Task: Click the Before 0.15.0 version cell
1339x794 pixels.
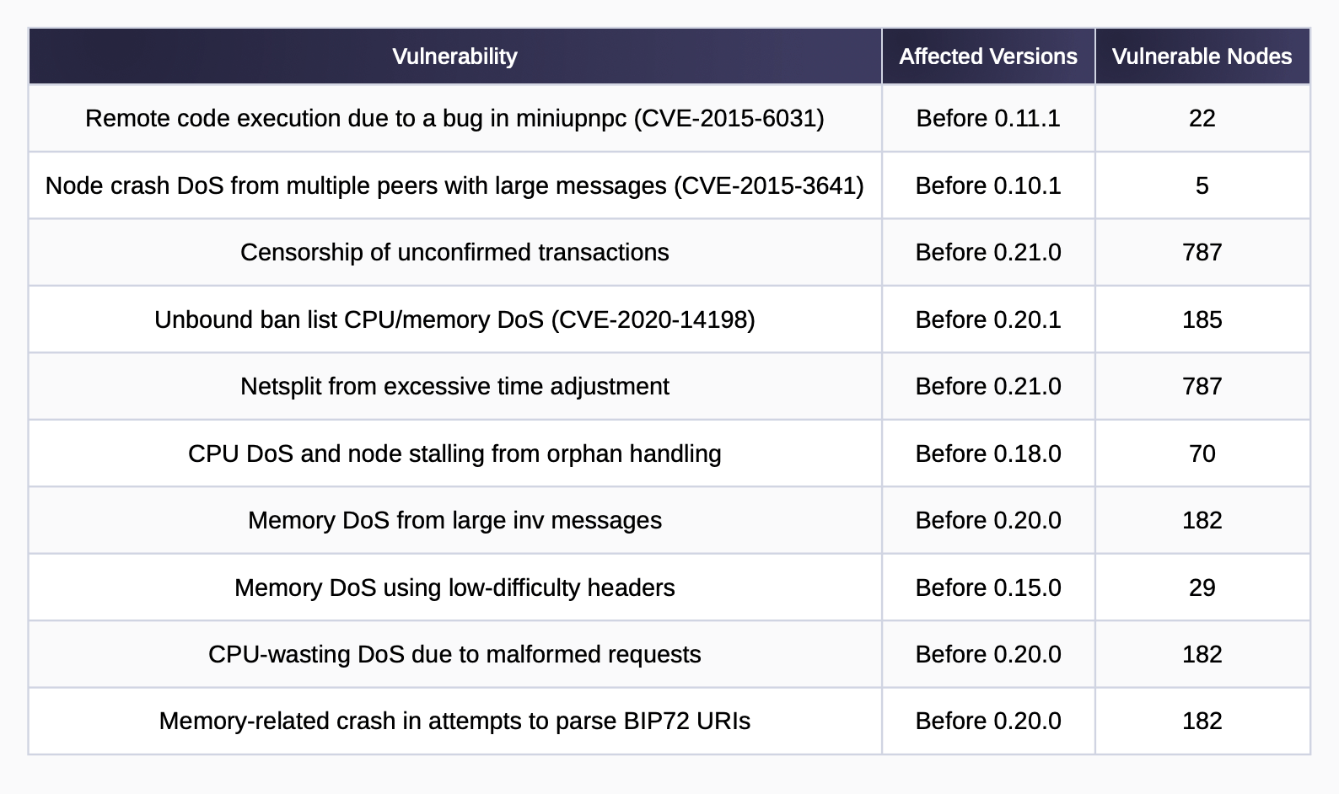Action: (988, 587)
